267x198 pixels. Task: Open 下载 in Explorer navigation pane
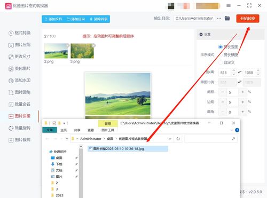59,164
